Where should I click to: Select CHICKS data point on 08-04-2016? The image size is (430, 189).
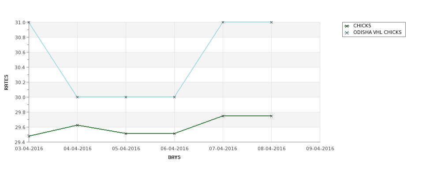point(272,116)
